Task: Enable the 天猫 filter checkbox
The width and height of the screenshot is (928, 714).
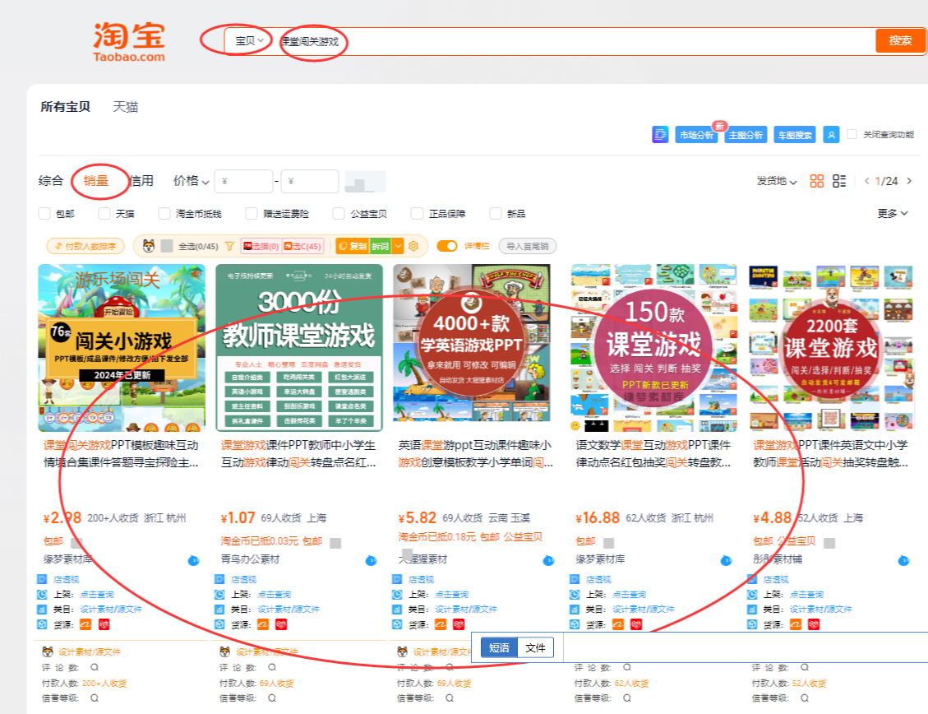Action: (104, 214)
